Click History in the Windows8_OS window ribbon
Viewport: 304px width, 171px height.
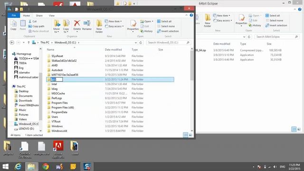(146, 31)
